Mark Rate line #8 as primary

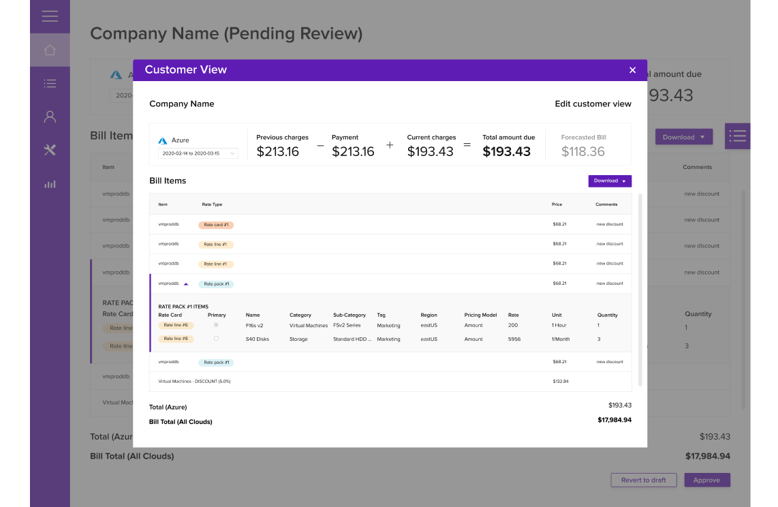tap(216, 338)
